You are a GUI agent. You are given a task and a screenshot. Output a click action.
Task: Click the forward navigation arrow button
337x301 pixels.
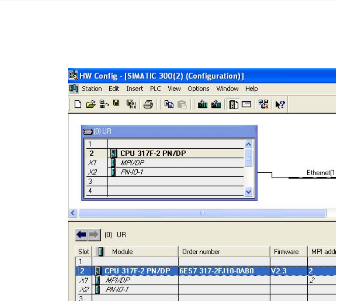[x=94, y=235]
